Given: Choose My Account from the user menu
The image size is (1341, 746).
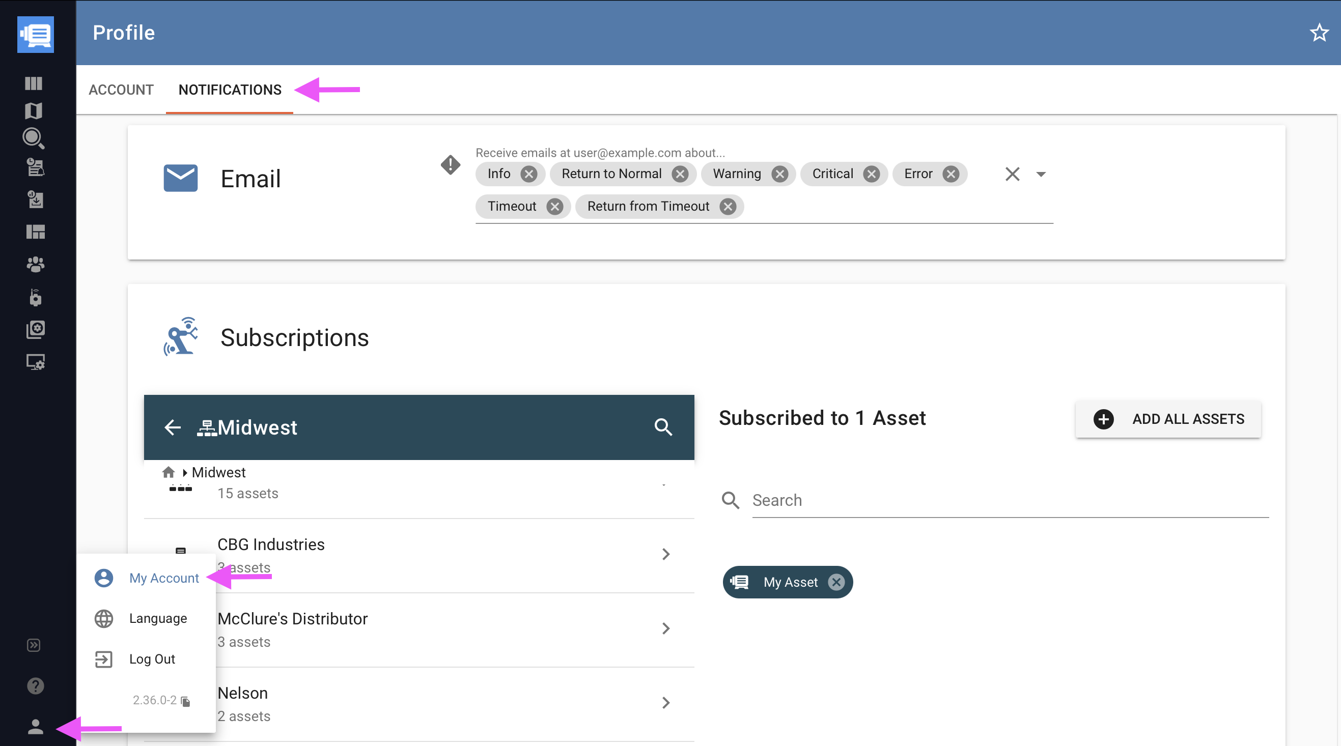Looking at the screenshot, I should coord(146,578).
